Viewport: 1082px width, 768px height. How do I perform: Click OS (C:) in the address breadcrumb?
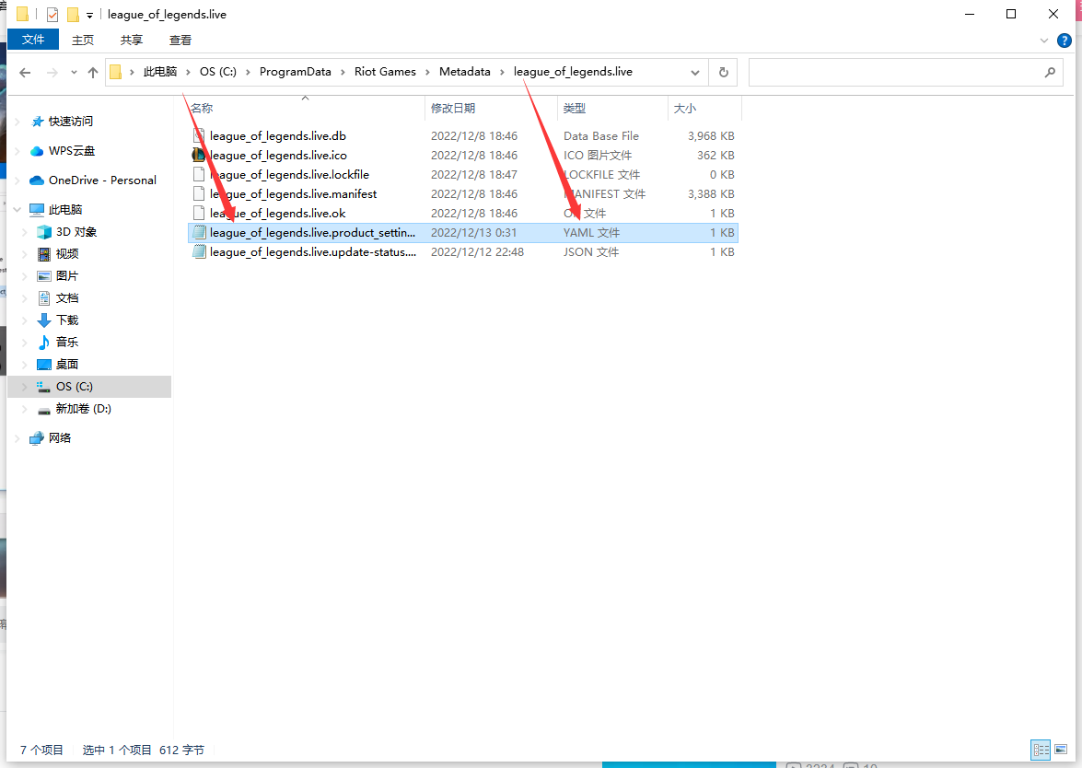coord(218,72)
